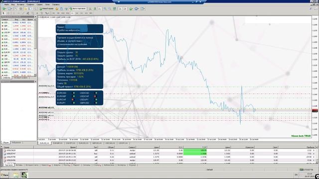The height and width of the screenshot is (179, 319).
Task: Switch timeframe to M15
Action: [x=63, y=13]
